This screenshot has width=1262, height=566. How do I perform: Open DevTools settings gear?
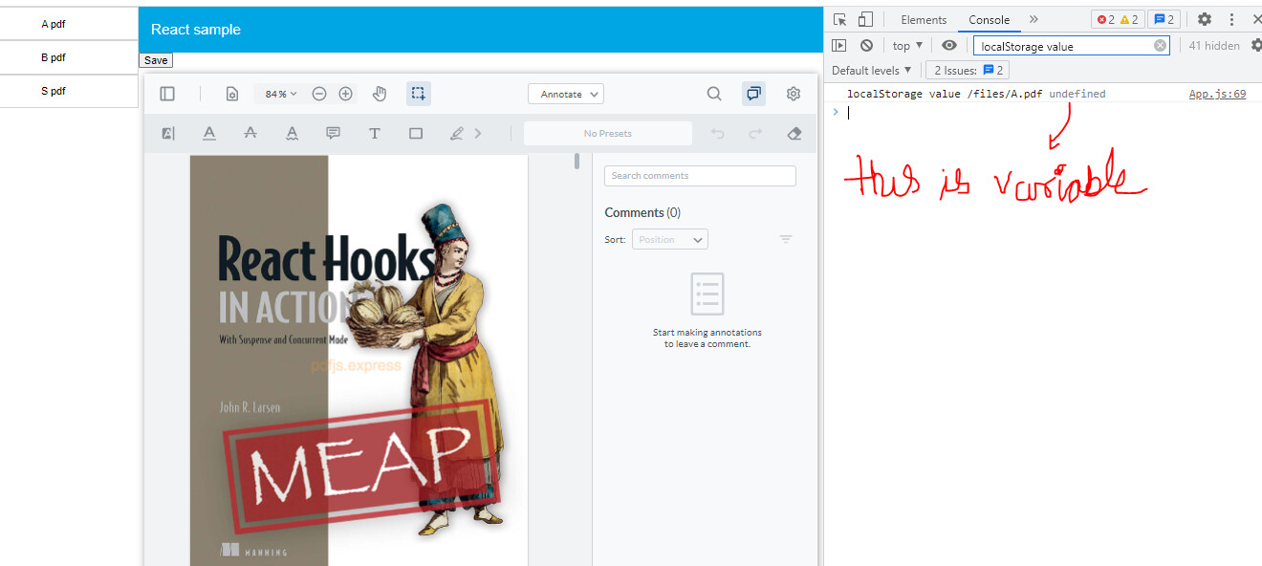coord(1205,19)
